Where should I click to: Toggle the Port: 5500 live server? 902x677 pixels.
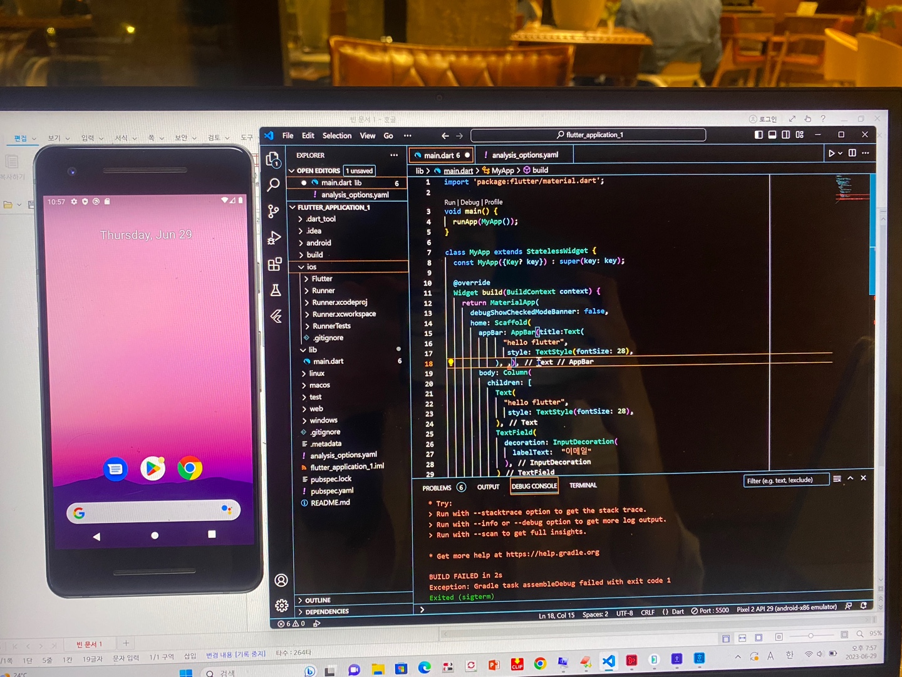[710, 611]
